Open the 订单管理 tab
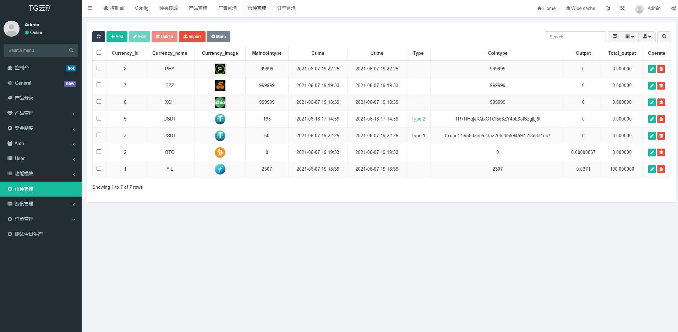Viewport: 678px width, 332px height. tap(286, 8)
